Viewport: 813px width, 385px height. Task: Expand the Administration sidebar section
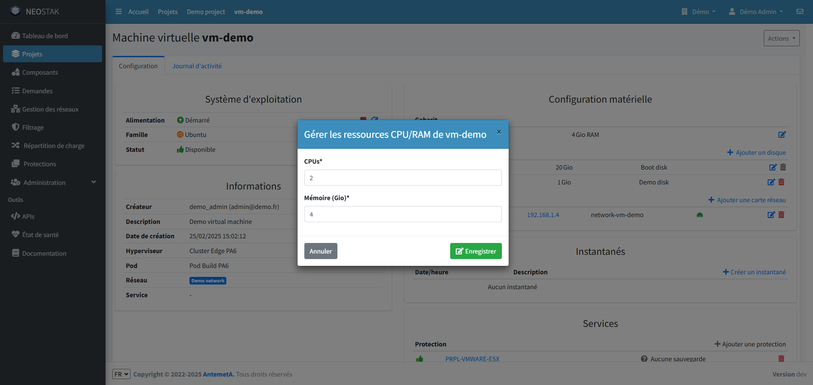(53, 182)
